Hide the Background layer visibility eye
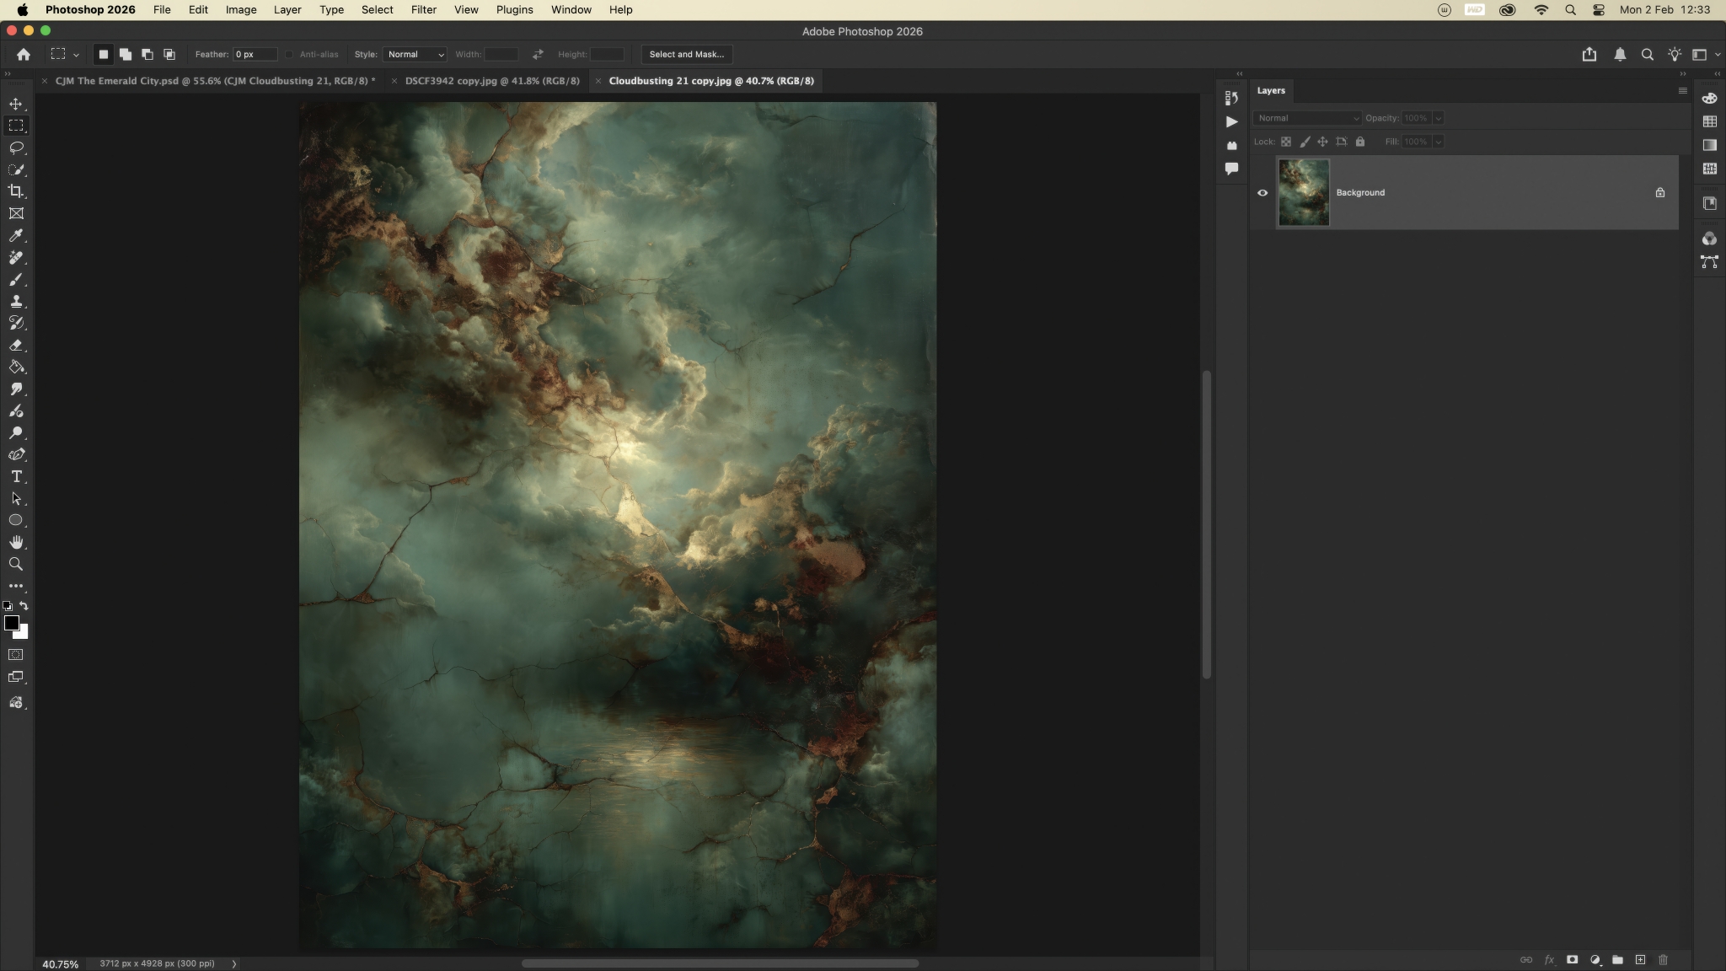The image size is (1726, 971). pyautogui.click(x=1262, y=193)
